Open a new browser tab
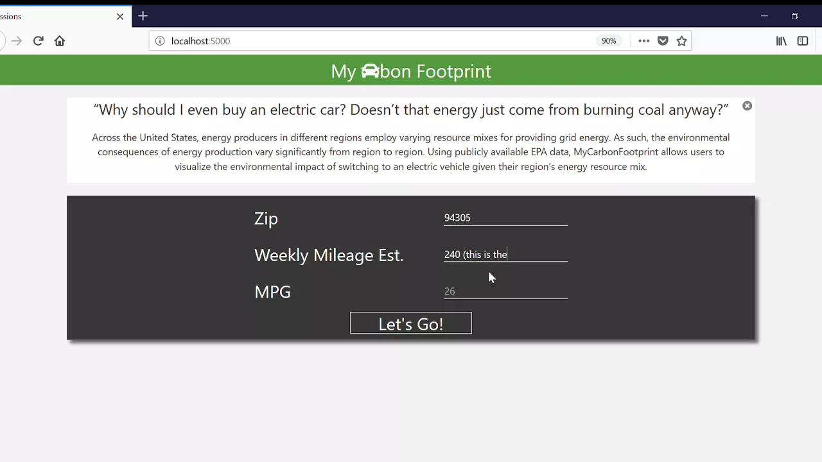Image resolution: width=822 pixels, height=462 pixels. point(143,15)
